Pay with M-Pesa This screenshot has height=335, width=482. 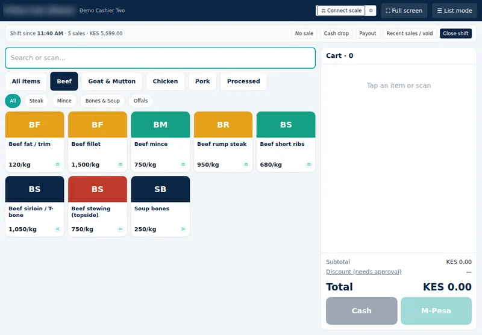coord(436,311)
